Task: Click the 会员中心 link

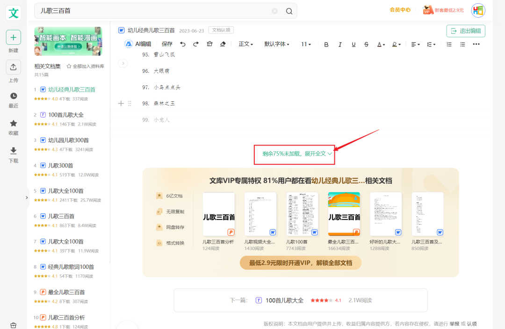Action: 400,10
